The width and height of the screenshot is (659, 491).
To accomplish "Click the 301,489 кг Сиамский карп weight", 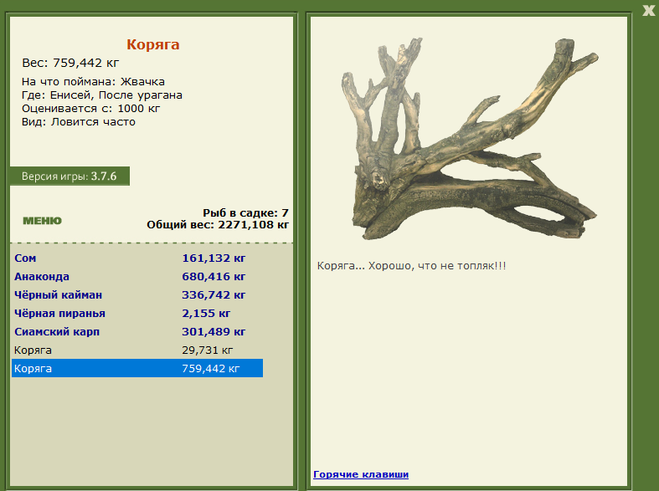I will [x=214, y=332].
